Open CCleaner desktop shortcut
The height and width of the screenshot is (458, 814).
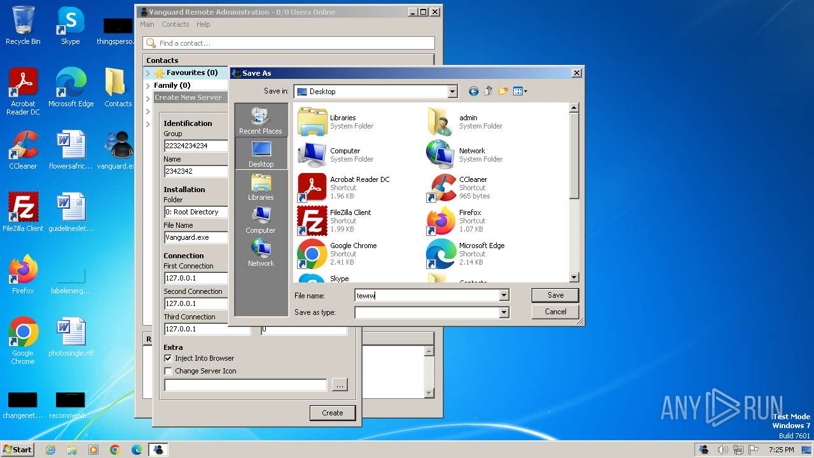pyautogui.click(x=23, y=150)
